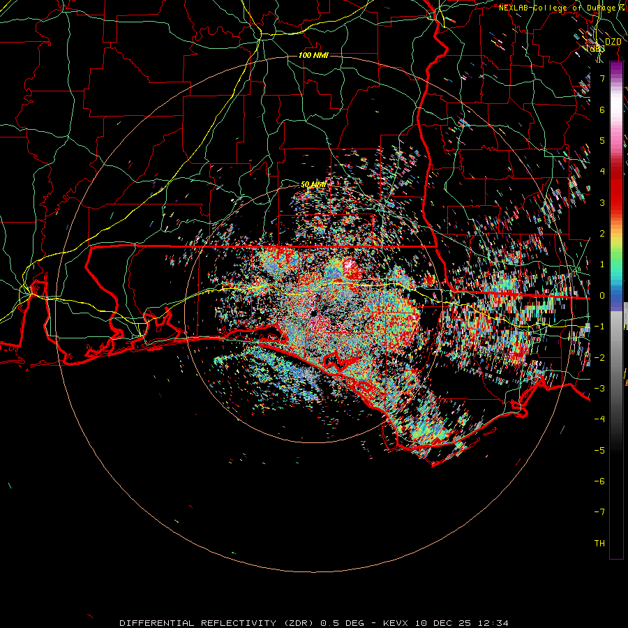628x628 pixels.
Task: Click the "0" value on the dB scale
Action: 602,296
